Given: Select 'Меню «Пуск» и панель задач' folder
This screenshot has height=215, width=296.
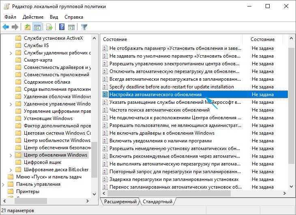Looking at the screenshot, I should coord(49,177).
